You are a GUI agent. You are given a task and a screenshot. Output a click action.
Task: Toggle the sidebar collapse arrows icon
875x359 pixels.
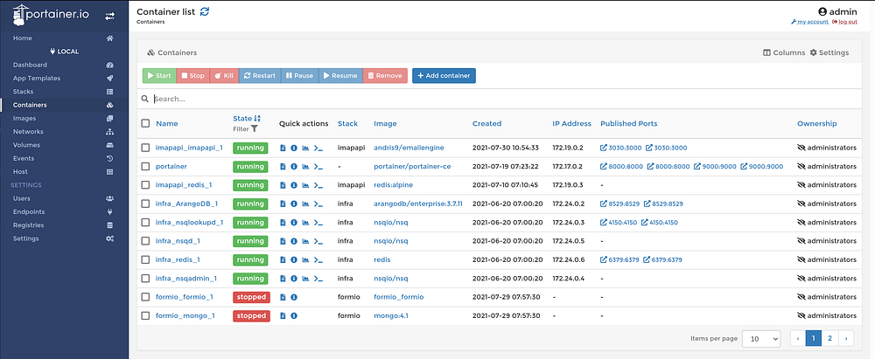[x=109, y=16]
